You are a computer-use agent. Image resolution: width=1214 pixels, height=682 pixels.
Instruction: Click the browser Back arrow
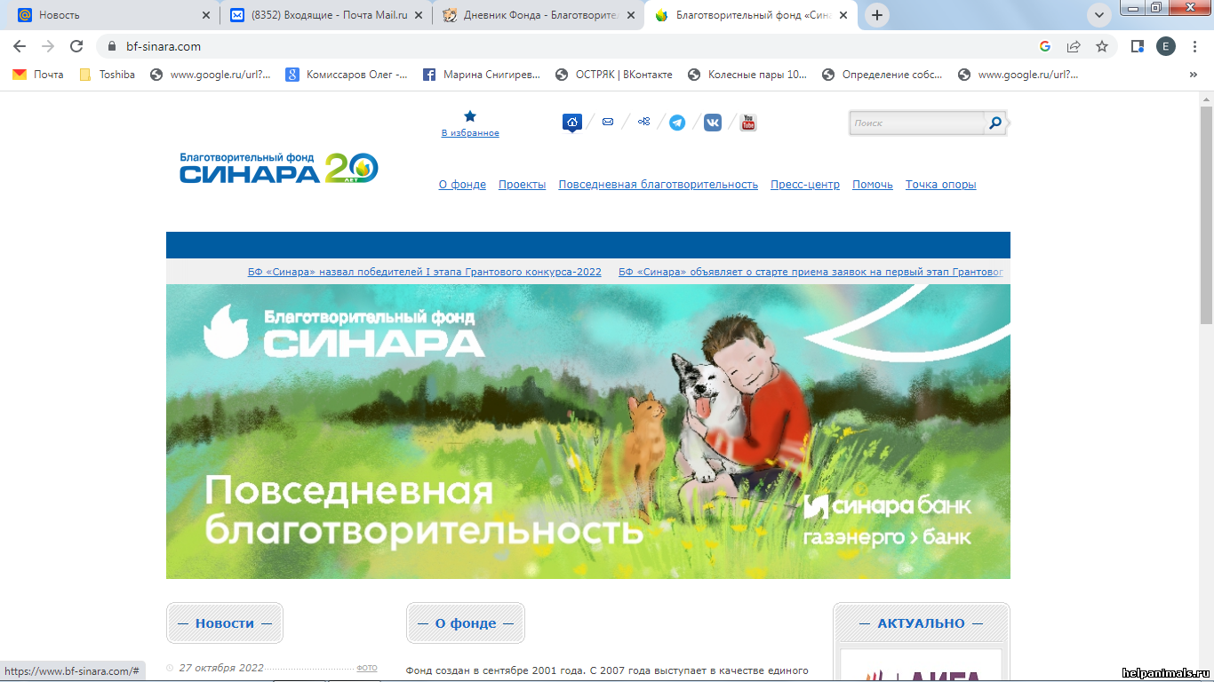point(20,46)
